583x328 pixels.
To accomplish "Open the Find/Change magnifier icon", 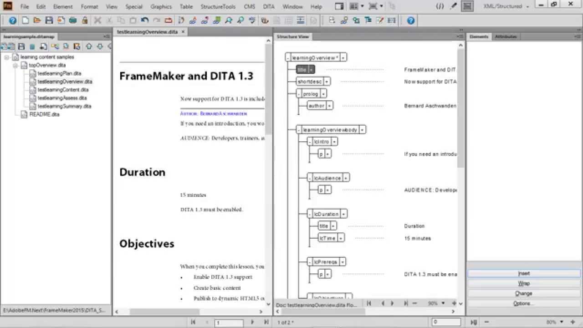I will point(228,20).
